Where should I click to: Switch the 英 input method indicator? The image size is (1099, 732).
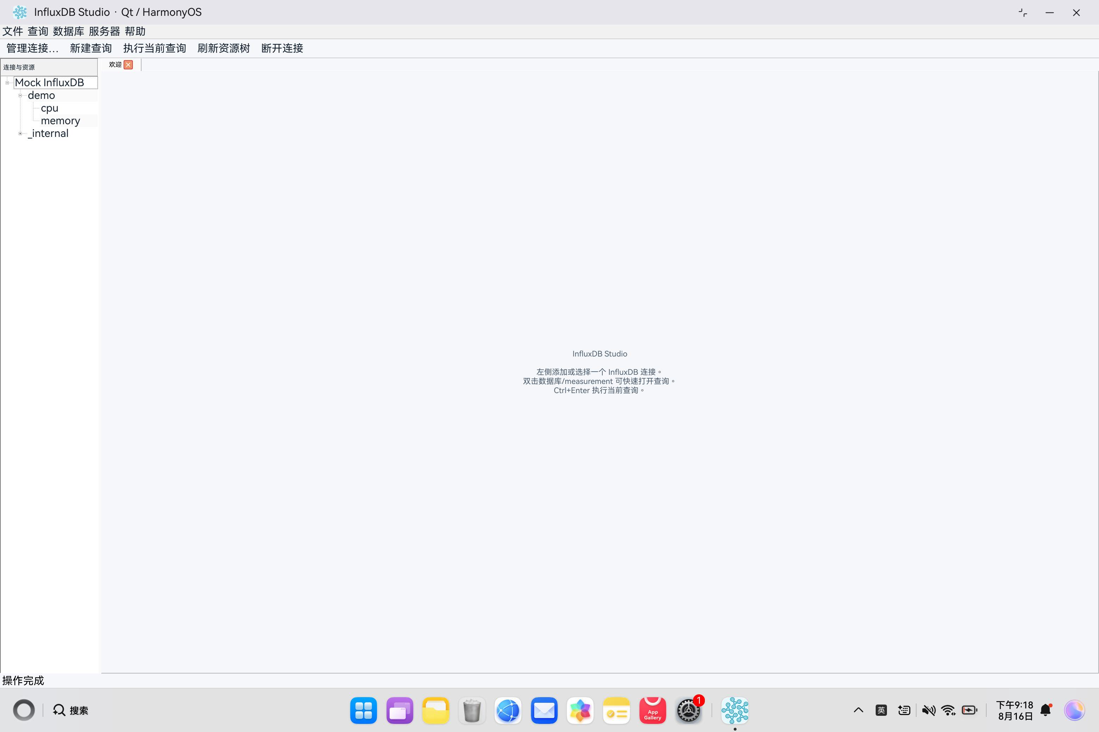click(x=881, y=710)
